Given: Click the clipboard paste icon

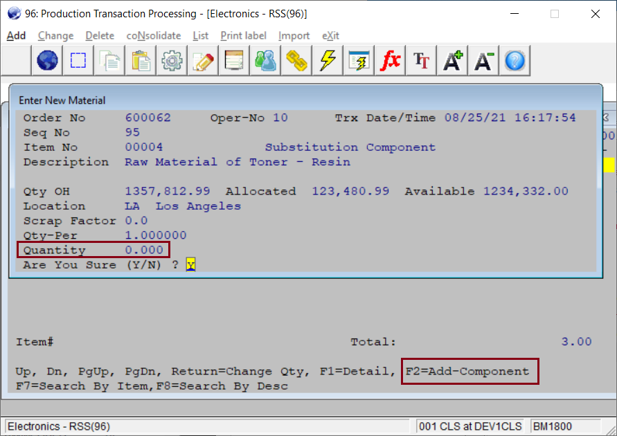Looking at the screenshot, I should tap(141, 60).
